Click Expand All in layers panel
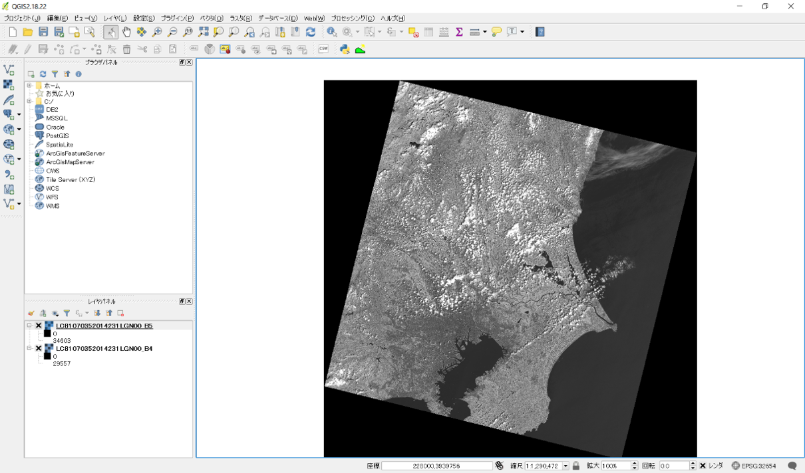The width and height of the screenshot is (805, 473). click(96, 313)
